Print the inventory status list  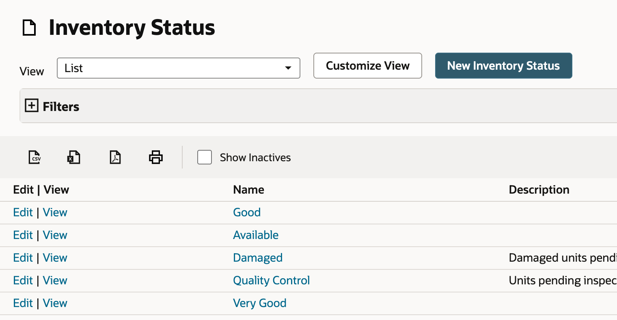click(156, 157)
